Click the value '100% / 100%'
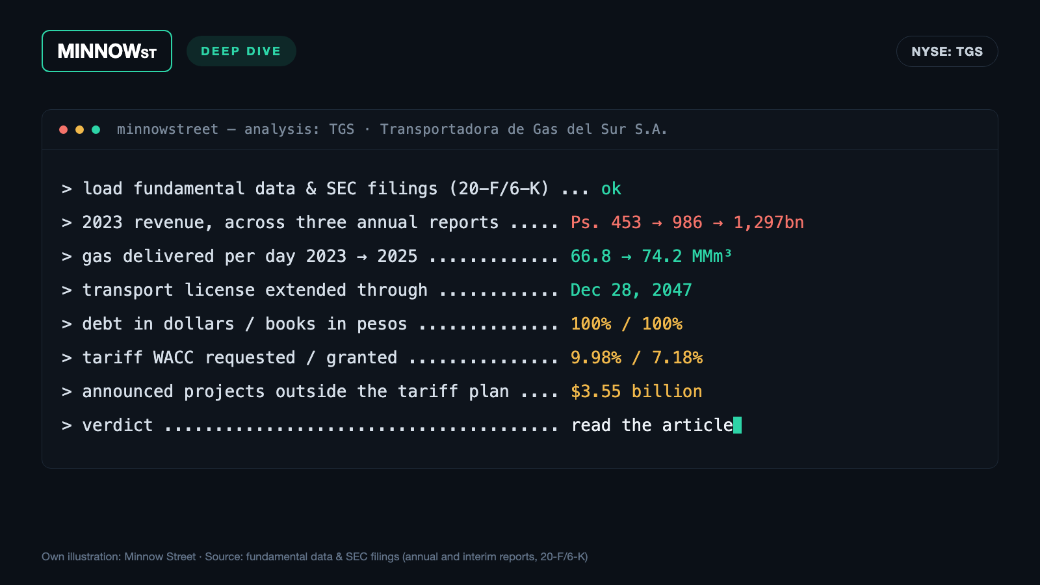 [x=627, y=324]
